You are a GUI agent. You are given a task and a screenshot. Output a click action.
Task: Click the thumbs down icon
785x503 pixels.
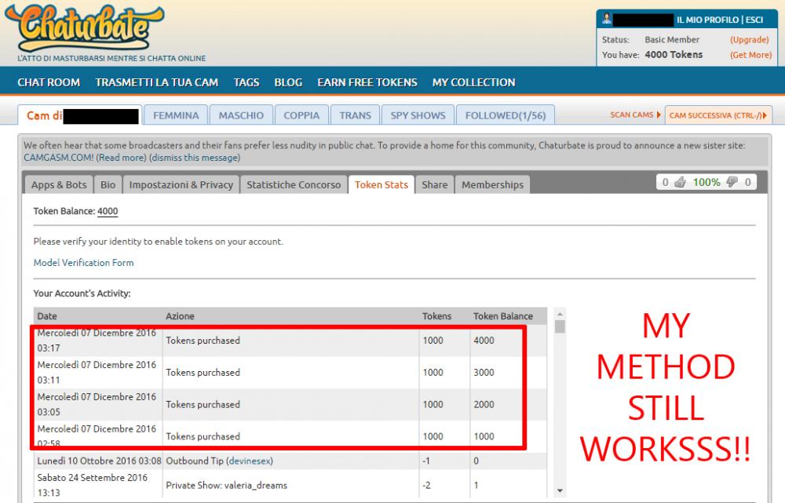pos(732,182)
